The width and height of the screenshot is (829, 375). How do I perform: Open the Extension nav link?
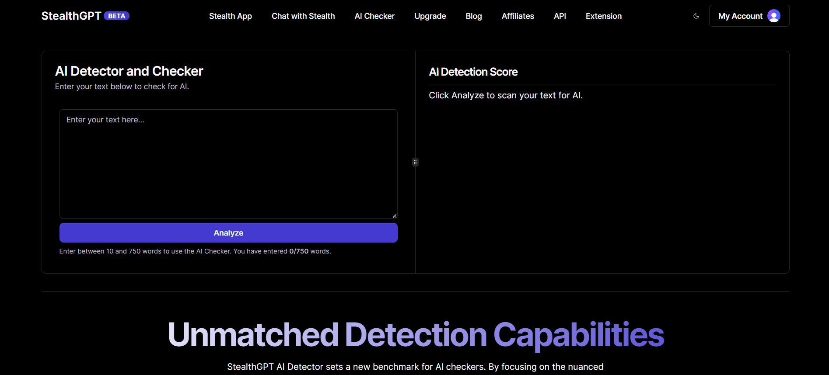(603, 16)
